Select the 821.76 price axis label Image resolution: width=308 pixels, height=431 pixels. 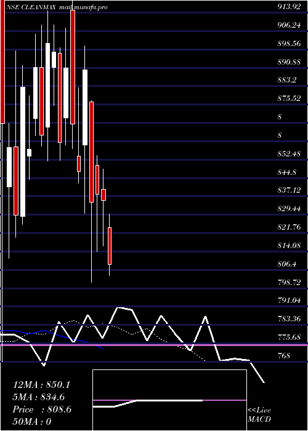point(289,227)
